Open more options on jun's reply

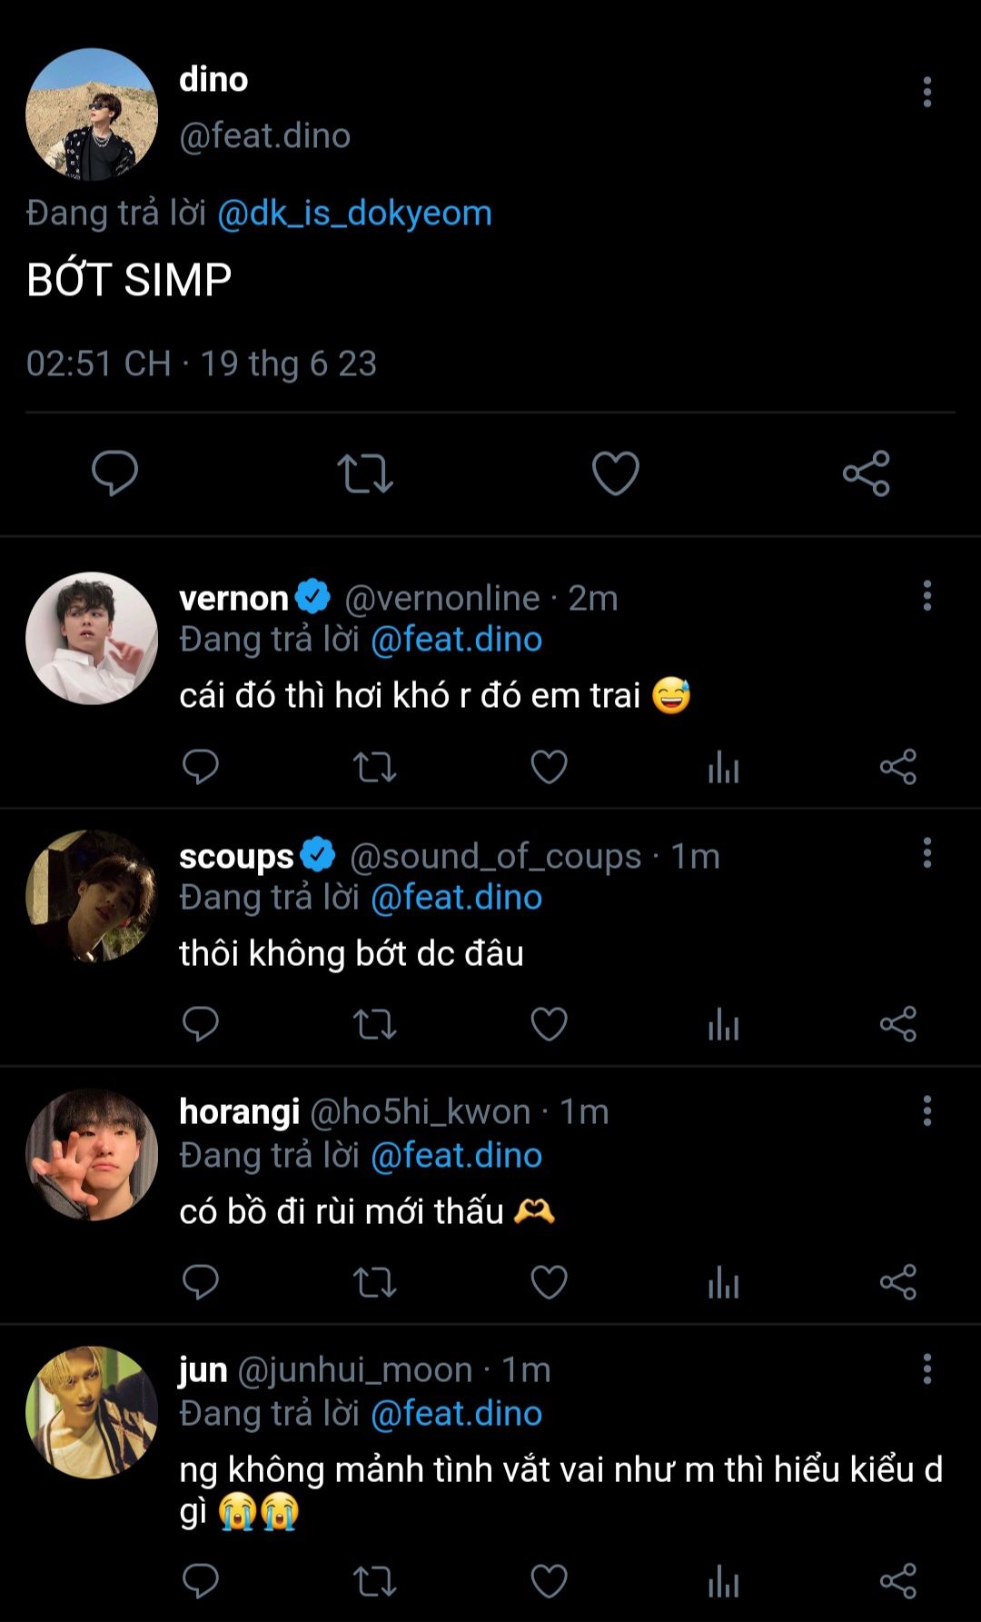[x=926, y=1368]
